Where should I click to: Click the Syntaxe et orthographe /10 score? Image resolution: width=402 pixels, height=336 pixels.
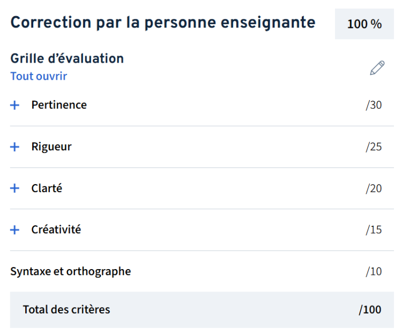(x=374, y=272)
